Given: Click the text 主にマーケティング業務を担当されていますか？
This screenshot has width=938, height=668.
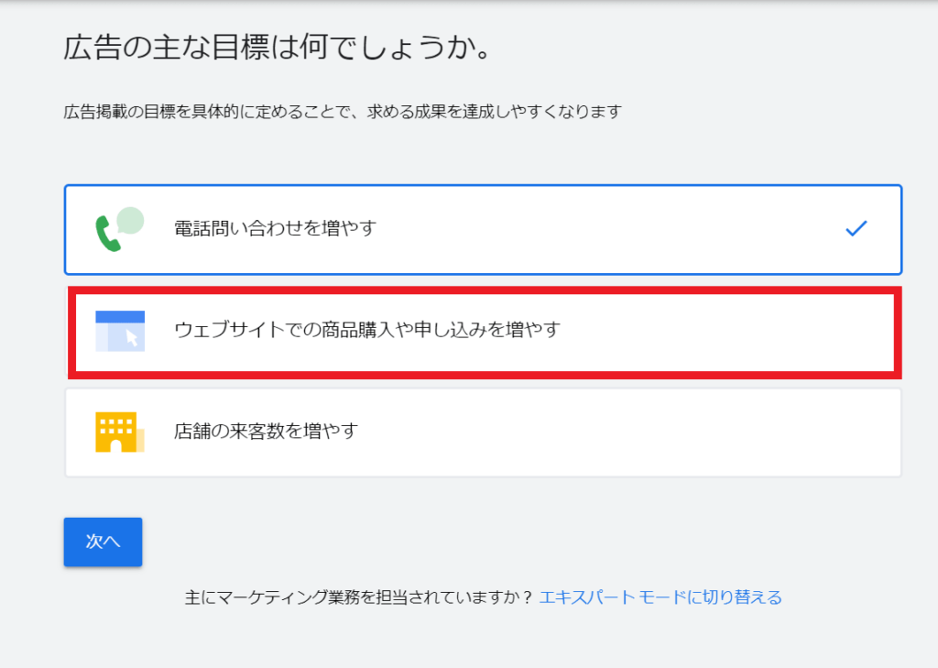Looking at the screenshot, I should click(x=358, y=597).
